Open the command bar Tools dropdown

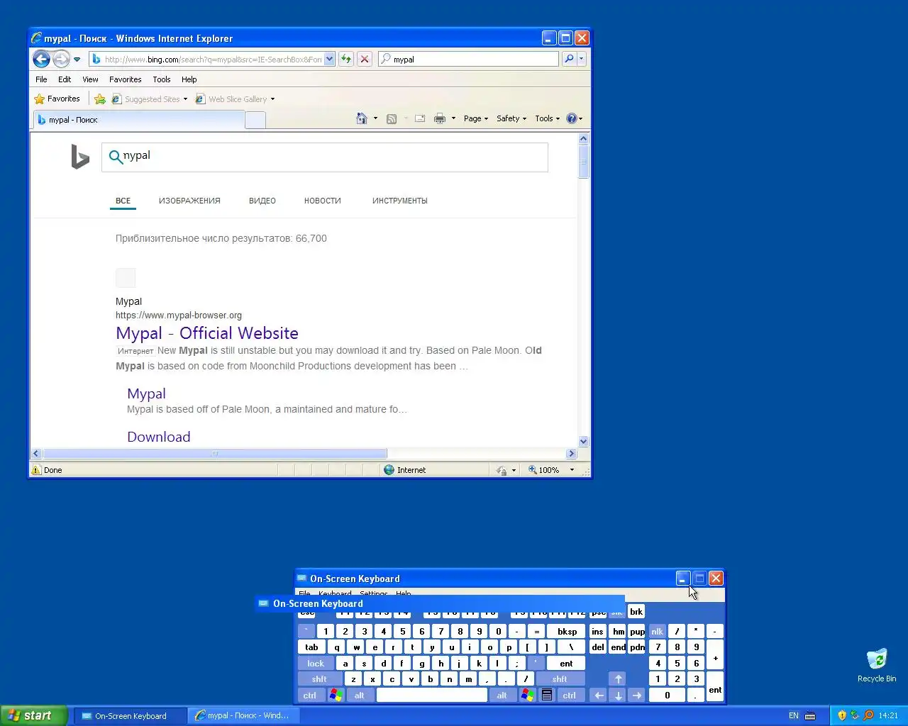click(548, 118)
